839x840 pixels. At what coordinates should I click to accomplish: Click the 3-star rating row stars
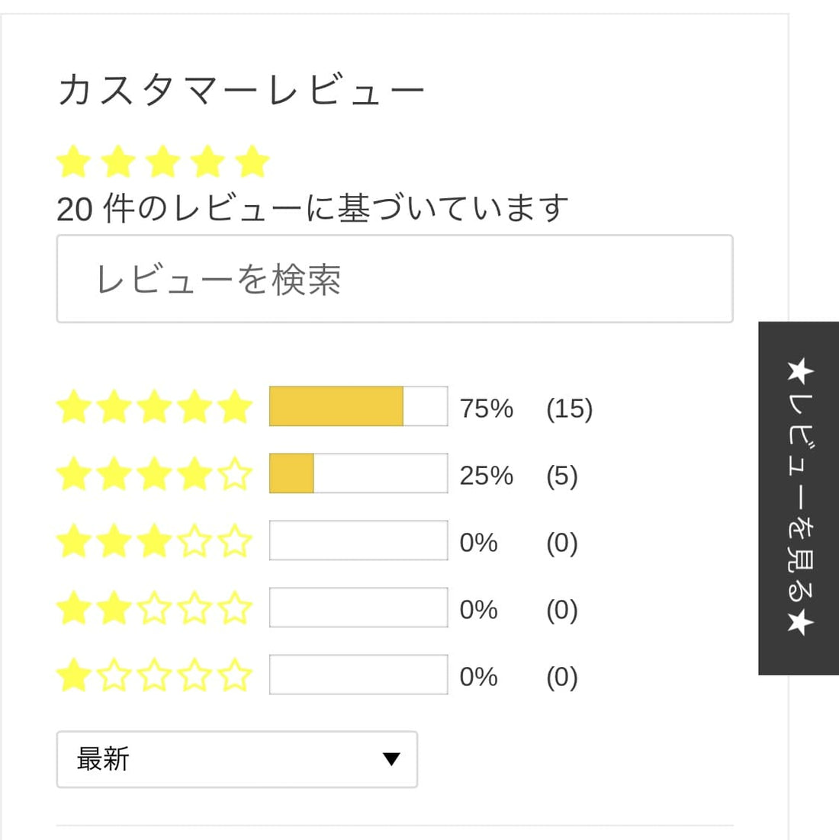click(x=154, y=541)
